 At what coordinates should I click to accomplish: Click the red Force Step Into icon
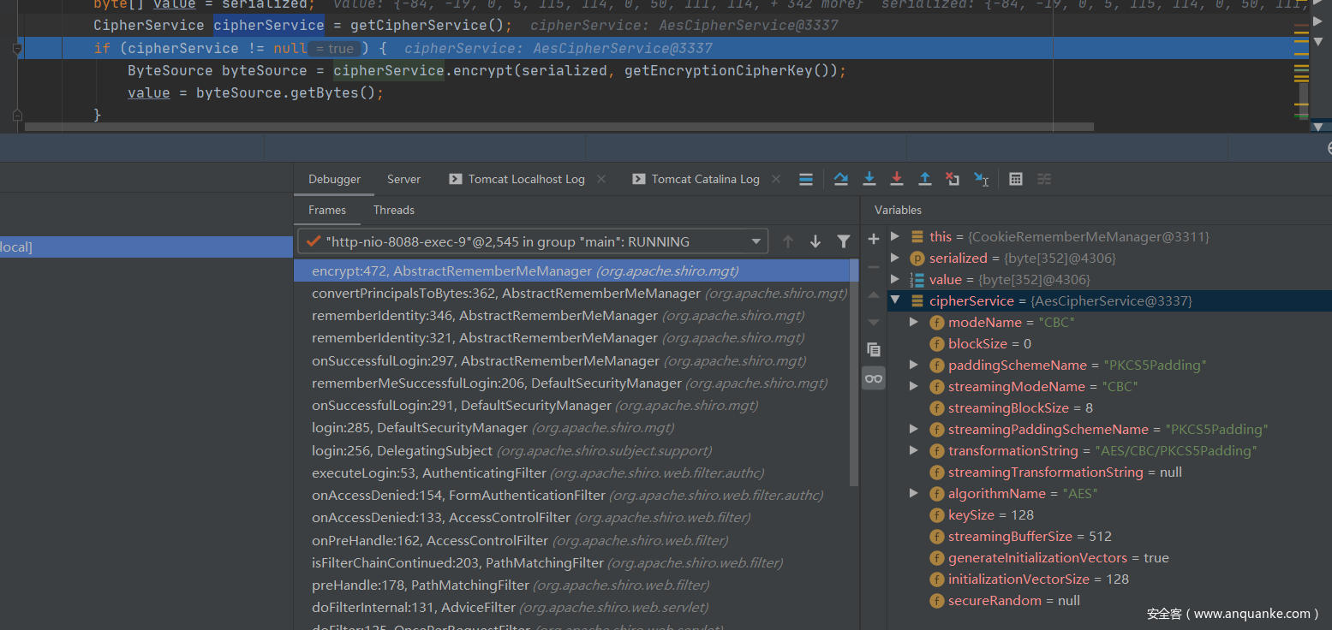tap(897, 179)
